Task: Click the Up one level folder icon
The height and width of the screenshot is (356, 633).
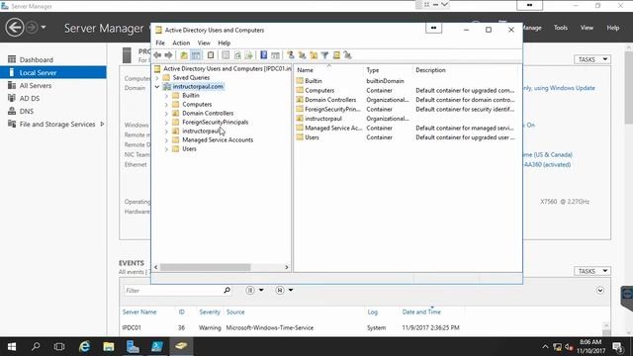Action: point(184,55)
